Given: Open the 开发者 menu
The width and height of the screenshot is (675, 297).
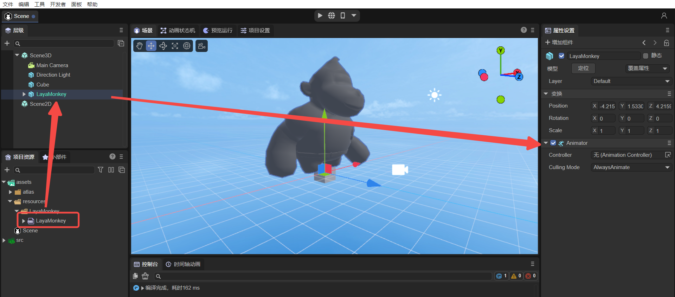Looking at the screenshot, I should tap(58, 4).
